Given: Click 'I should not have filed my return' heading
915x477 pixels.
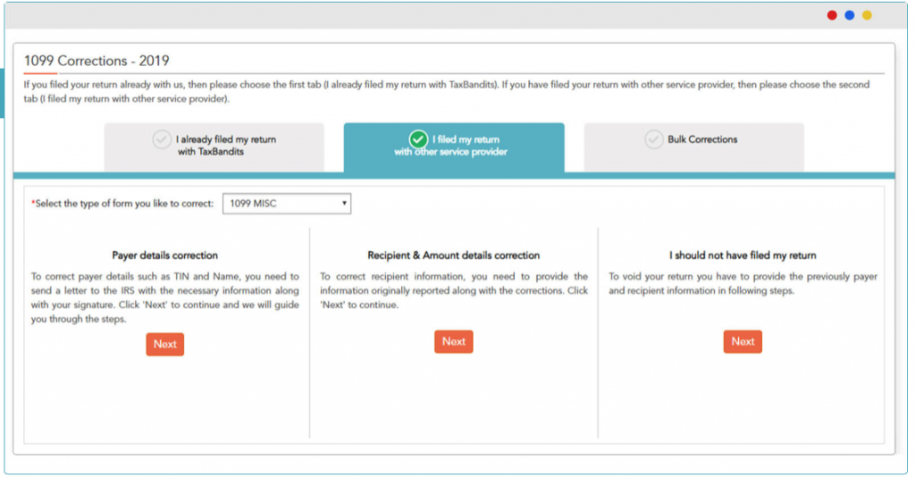Looking at the screenshot, I should click(743, 255).
